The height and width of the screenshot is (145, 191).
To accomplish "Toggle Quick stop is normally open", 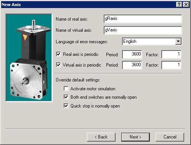I will tap(66, 106).
